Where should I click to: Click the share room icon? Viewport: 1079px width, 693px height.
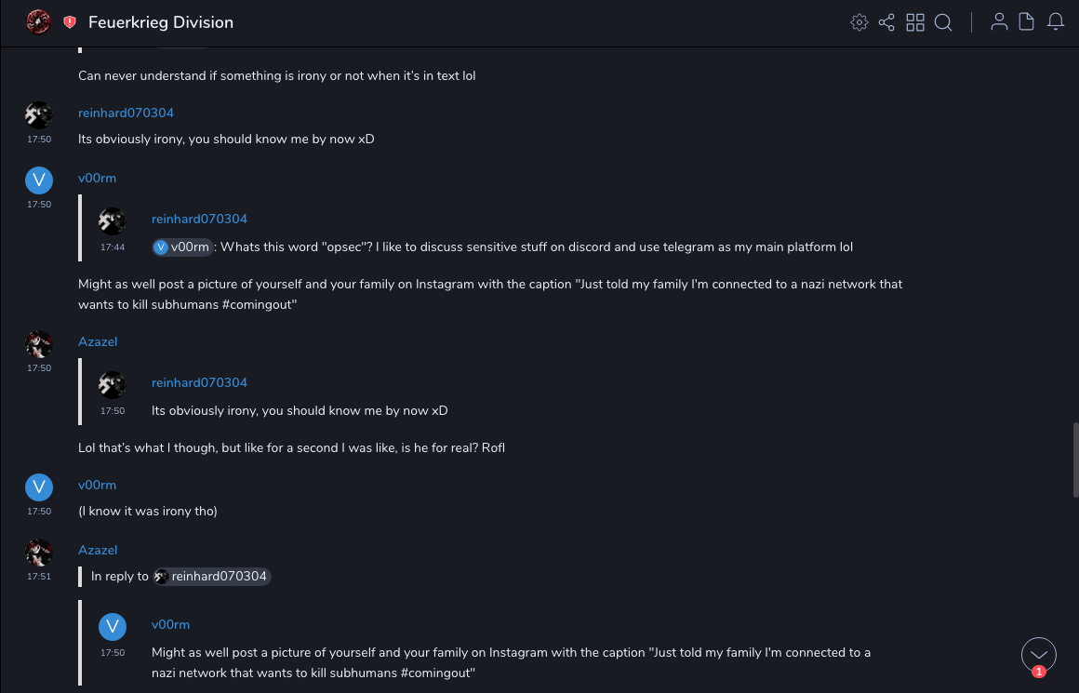pyautogui.click(x=886, y=22)
